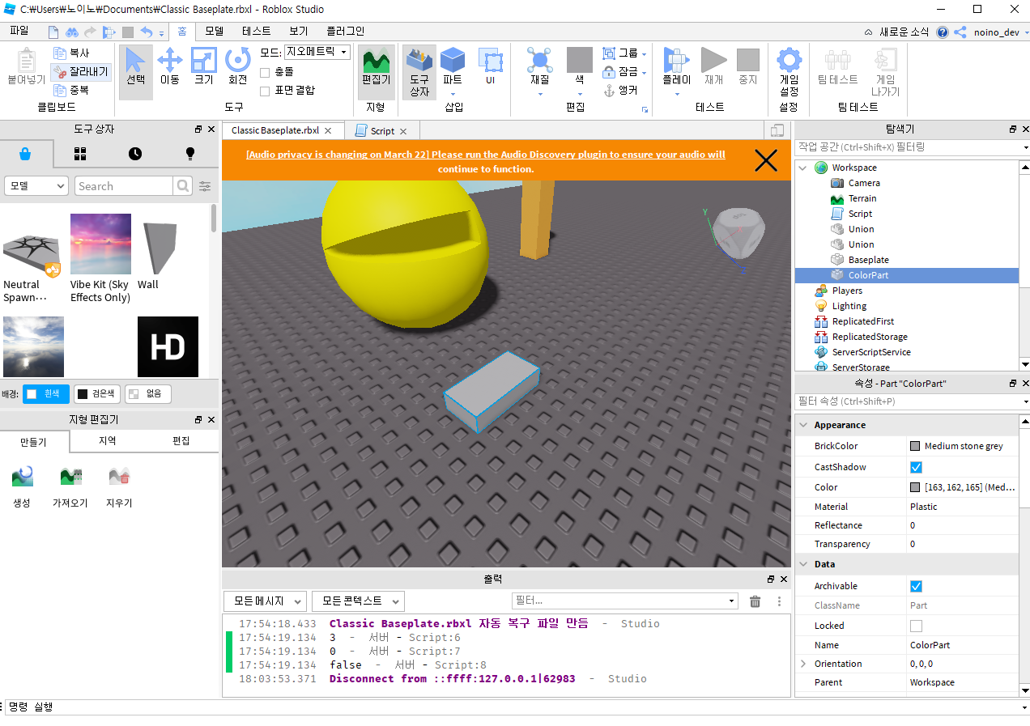
Task: Switch to the View (보기) ribbon tab
Action: coord(298,31)
